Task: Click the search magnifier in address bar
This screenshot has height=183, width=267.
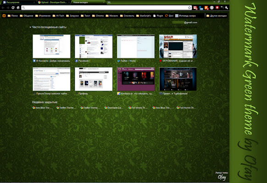Action: pyautogui.click(x=24, y=8)
